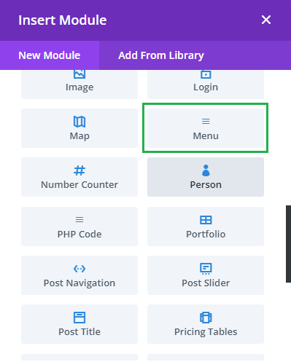Viewport: 291px width, 362px height.
Task: Click the Post Slider icon
Action: coord(206,269)
